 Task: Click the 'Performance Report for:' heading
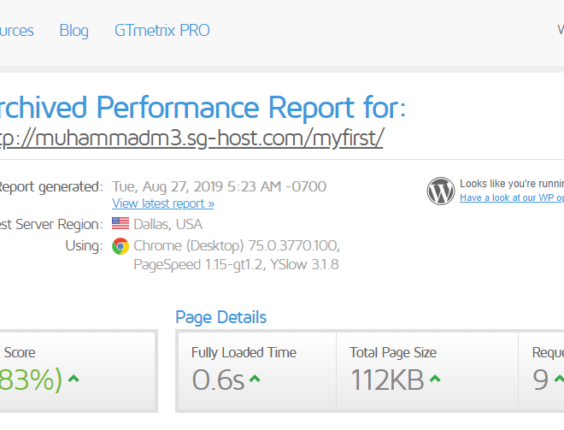pyautogui.click(x=251, y=107)
